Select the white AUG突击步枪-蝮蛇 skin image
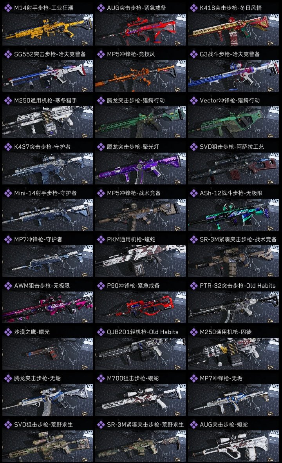 (233, 446)
